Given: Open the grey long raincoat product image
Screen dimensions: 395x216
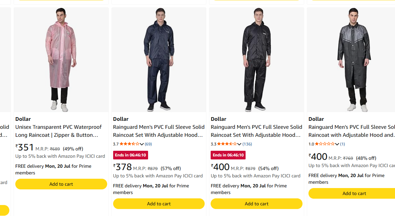Looking at the screenshot, I should (351, 60).
